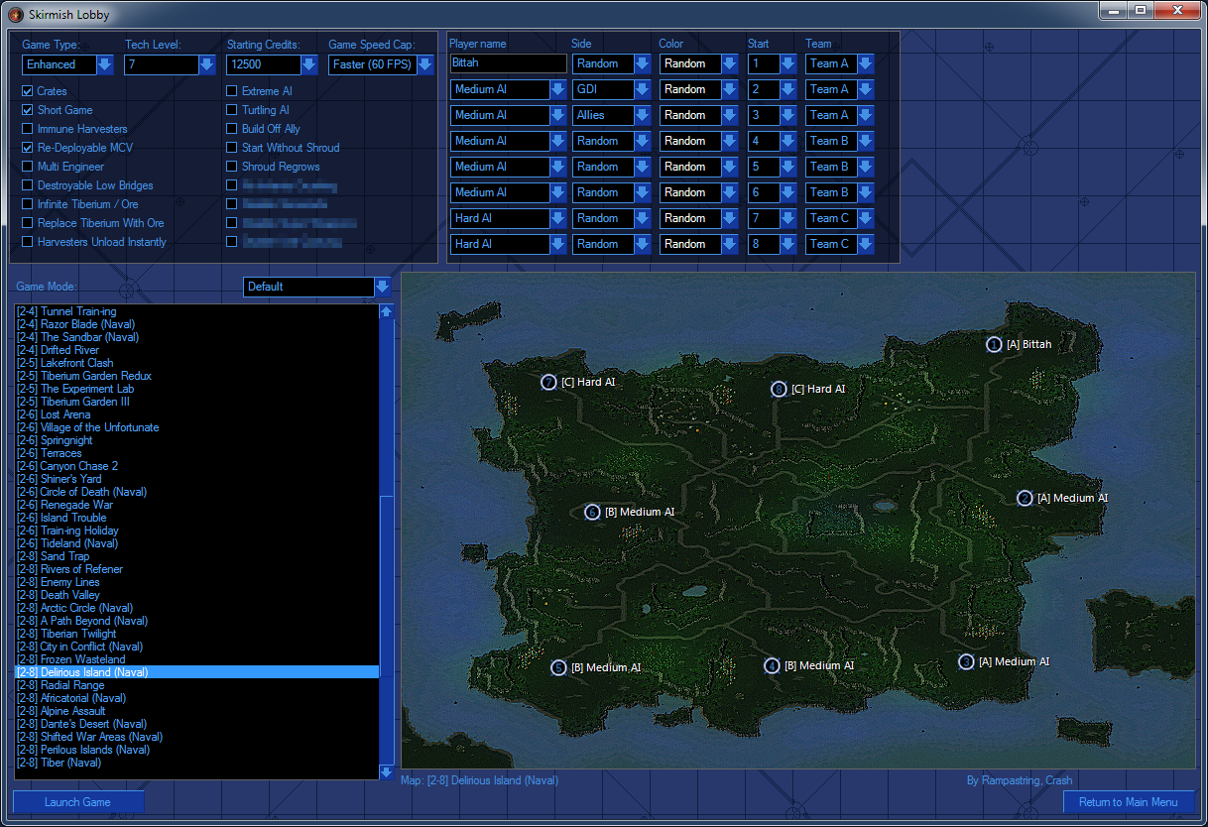Enable Harvesters Unload Instantly
This screenshot has width=1208, height=827.
tap(28, 242)
